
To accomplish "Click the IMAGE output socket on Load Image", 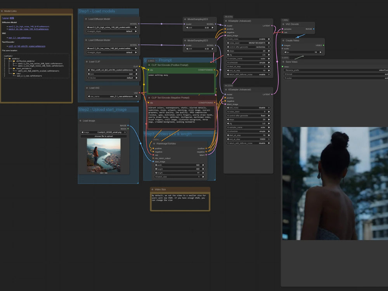I will pyautogui.click(x=128, y=126).
